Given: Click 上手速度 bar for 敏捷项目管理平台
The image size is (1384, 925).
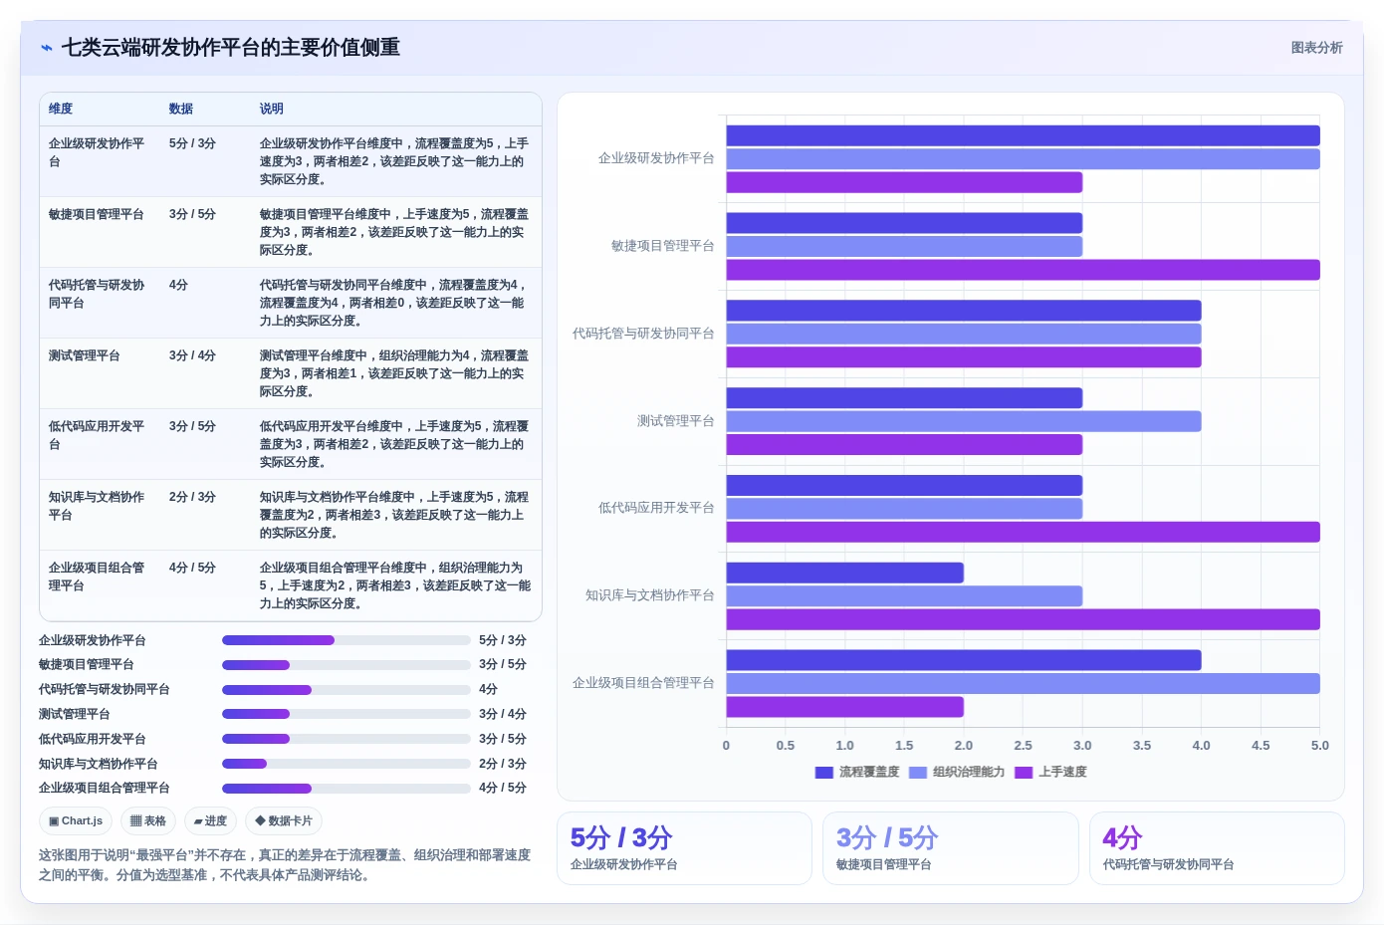Looking at the screenshot, I should click(1023, 270).
